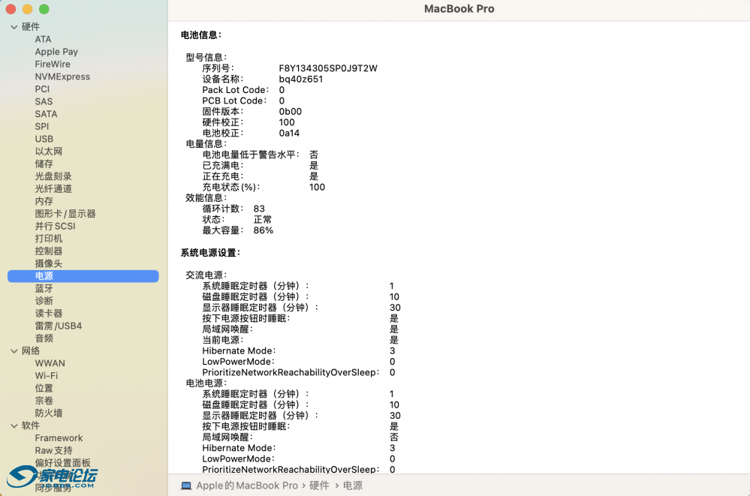This screenshot has height=496, width=750.
Task: Open the 宗卷 volumes entry
Action: coord(44,401)
